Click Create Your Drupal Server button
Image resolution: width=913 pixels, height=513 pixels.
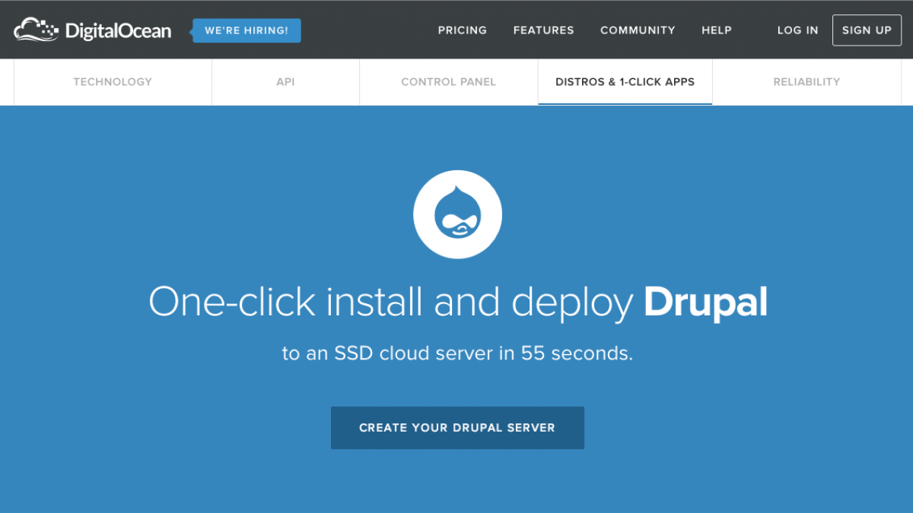coord(457,428)
